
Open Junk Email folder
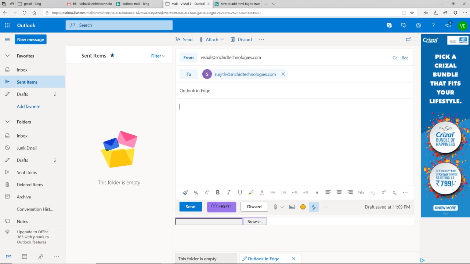[32, 148]
